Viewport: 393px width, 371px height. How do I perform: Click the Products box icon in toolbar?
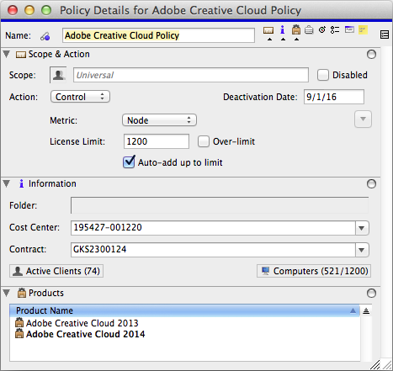click(296, 29)
